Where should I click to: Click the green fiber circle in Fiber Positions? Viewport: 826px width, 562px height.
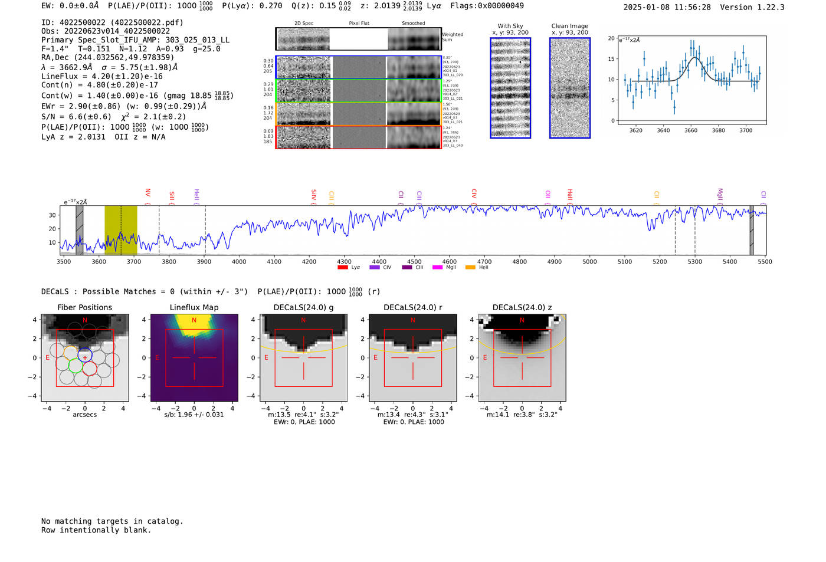pyautogui.click(x=76, y=366)
